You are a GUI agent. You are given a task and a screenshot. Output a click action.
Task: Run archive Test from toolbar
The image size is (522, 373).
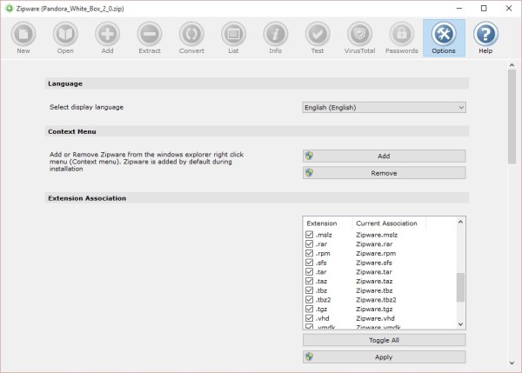click(318, 34)
